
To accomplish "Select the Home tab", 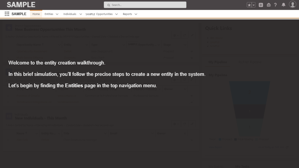I will pyautogui.click(x=36, y=14).
